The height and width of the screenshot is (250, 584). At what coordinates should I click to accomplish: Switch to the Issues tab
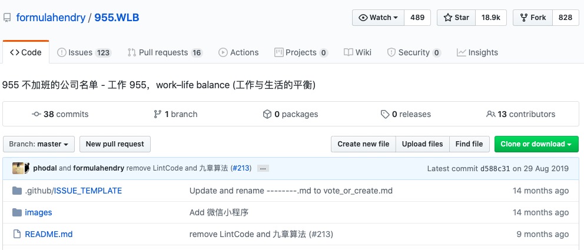[x=84, y=52]
